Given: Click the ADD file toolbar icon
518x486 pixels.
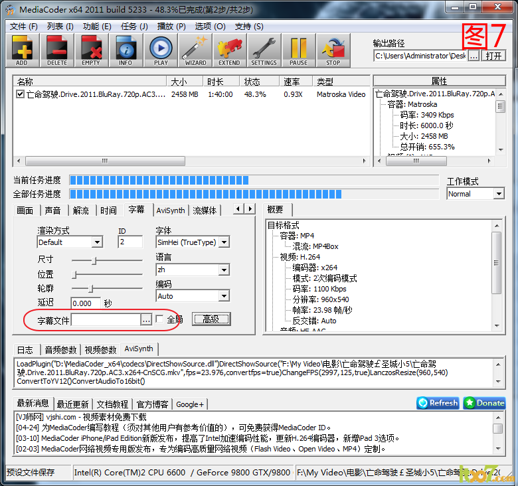Looking at the screenshot, I should coord(22,50).
